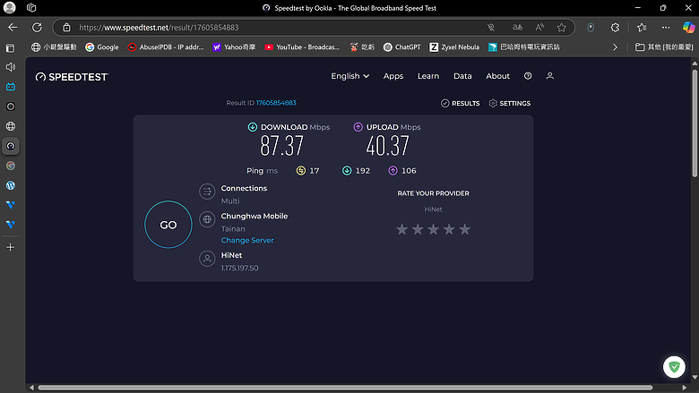The height and width of the screenshot is (393, 699).
Task: Open the SETTINGS button
Action: pos(510,103)
